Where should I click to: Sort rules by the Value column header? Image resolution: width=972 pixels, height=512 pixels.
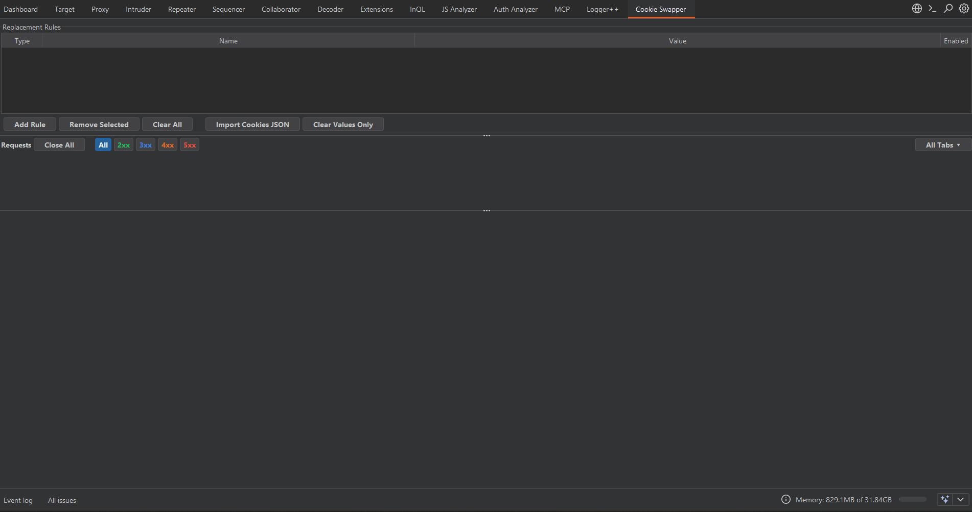point(678,41)
